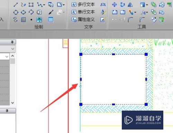Open the Polyline tool dropdown arrow
173x133 pixels.
point(44,5)
